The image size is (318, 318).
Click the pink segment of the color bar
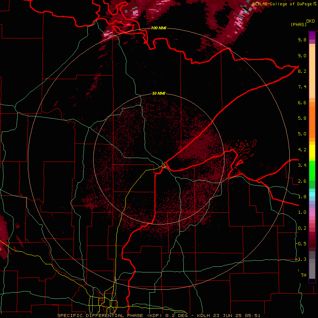[x=312, y=214]
